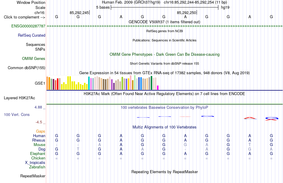Click the GENCODE V50lift37 track title
The image size is (283, 183).
(x=164, y=22)
